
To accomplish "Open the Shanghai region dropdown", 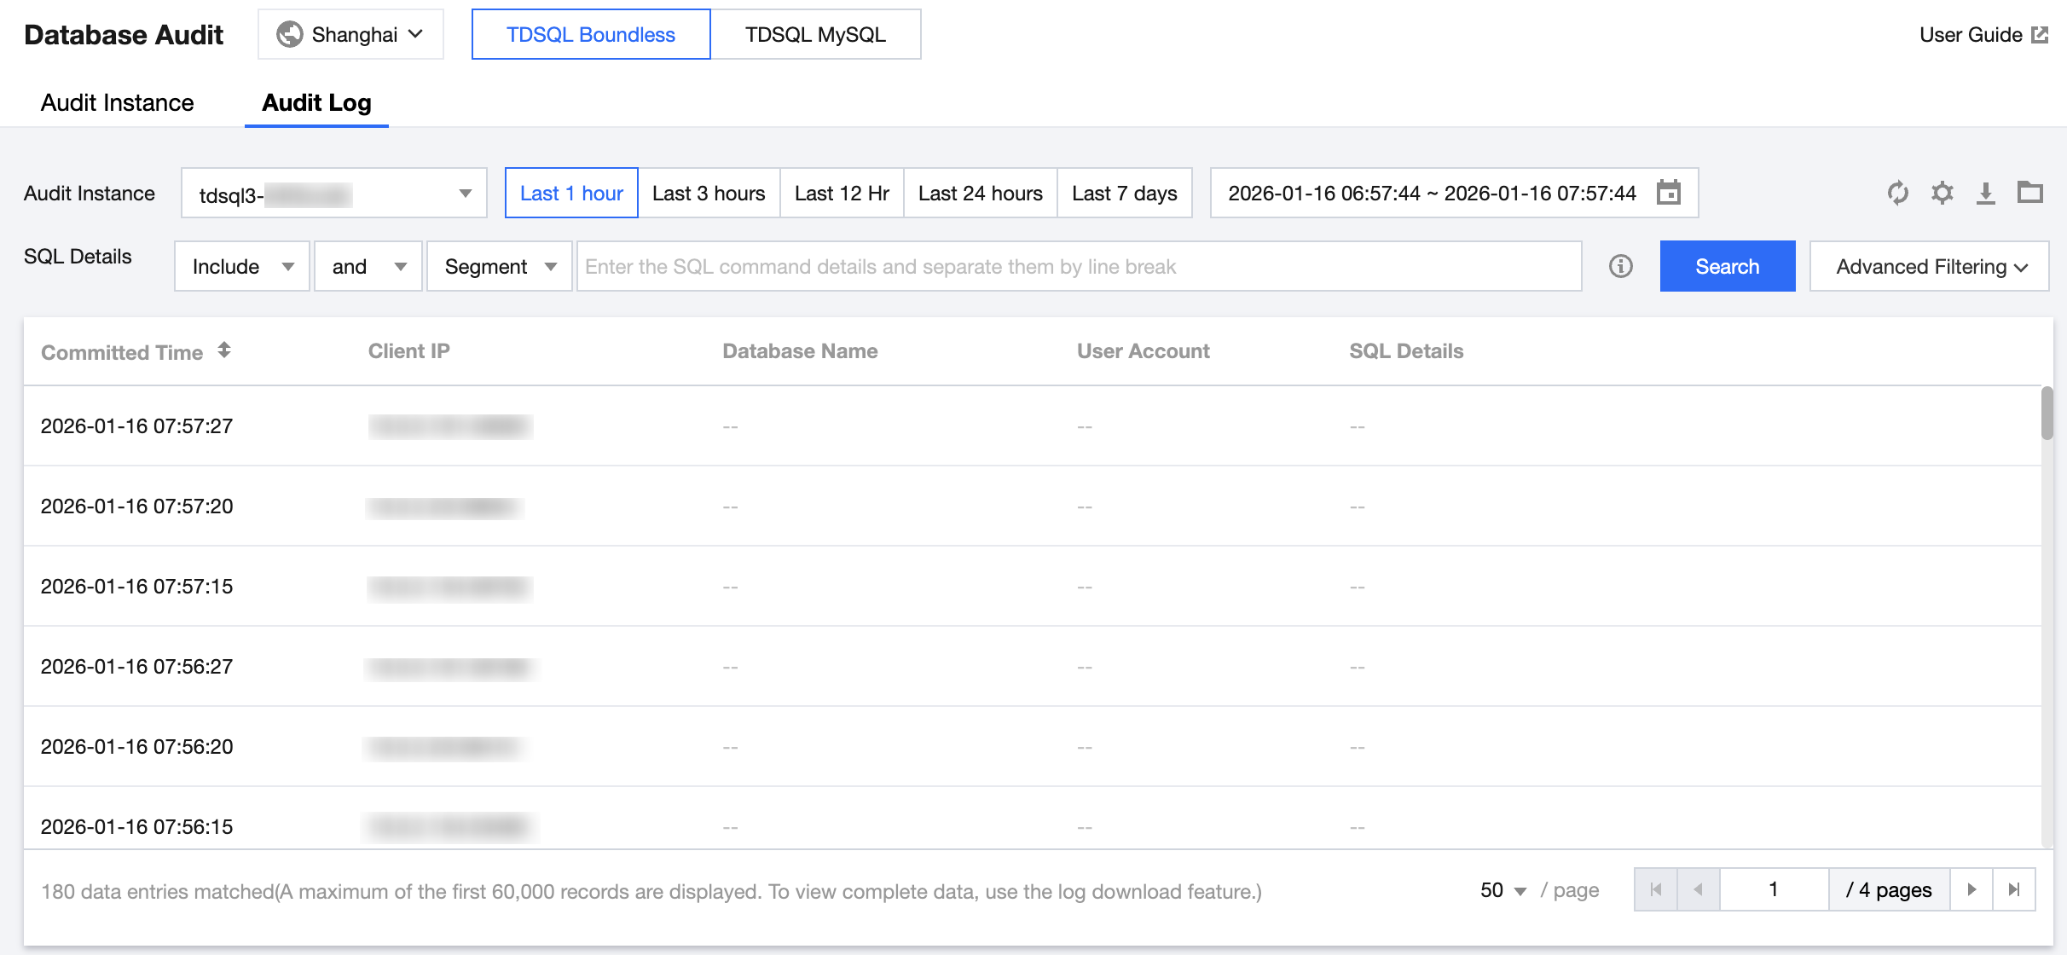I will (x=350, y=35).
